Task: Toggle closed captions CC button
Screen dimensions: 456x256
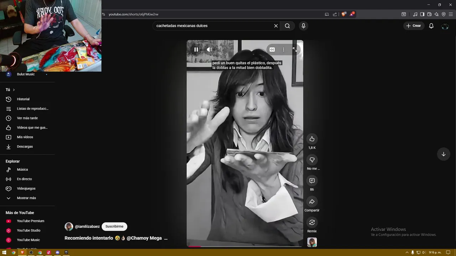Action: [272, 49]
